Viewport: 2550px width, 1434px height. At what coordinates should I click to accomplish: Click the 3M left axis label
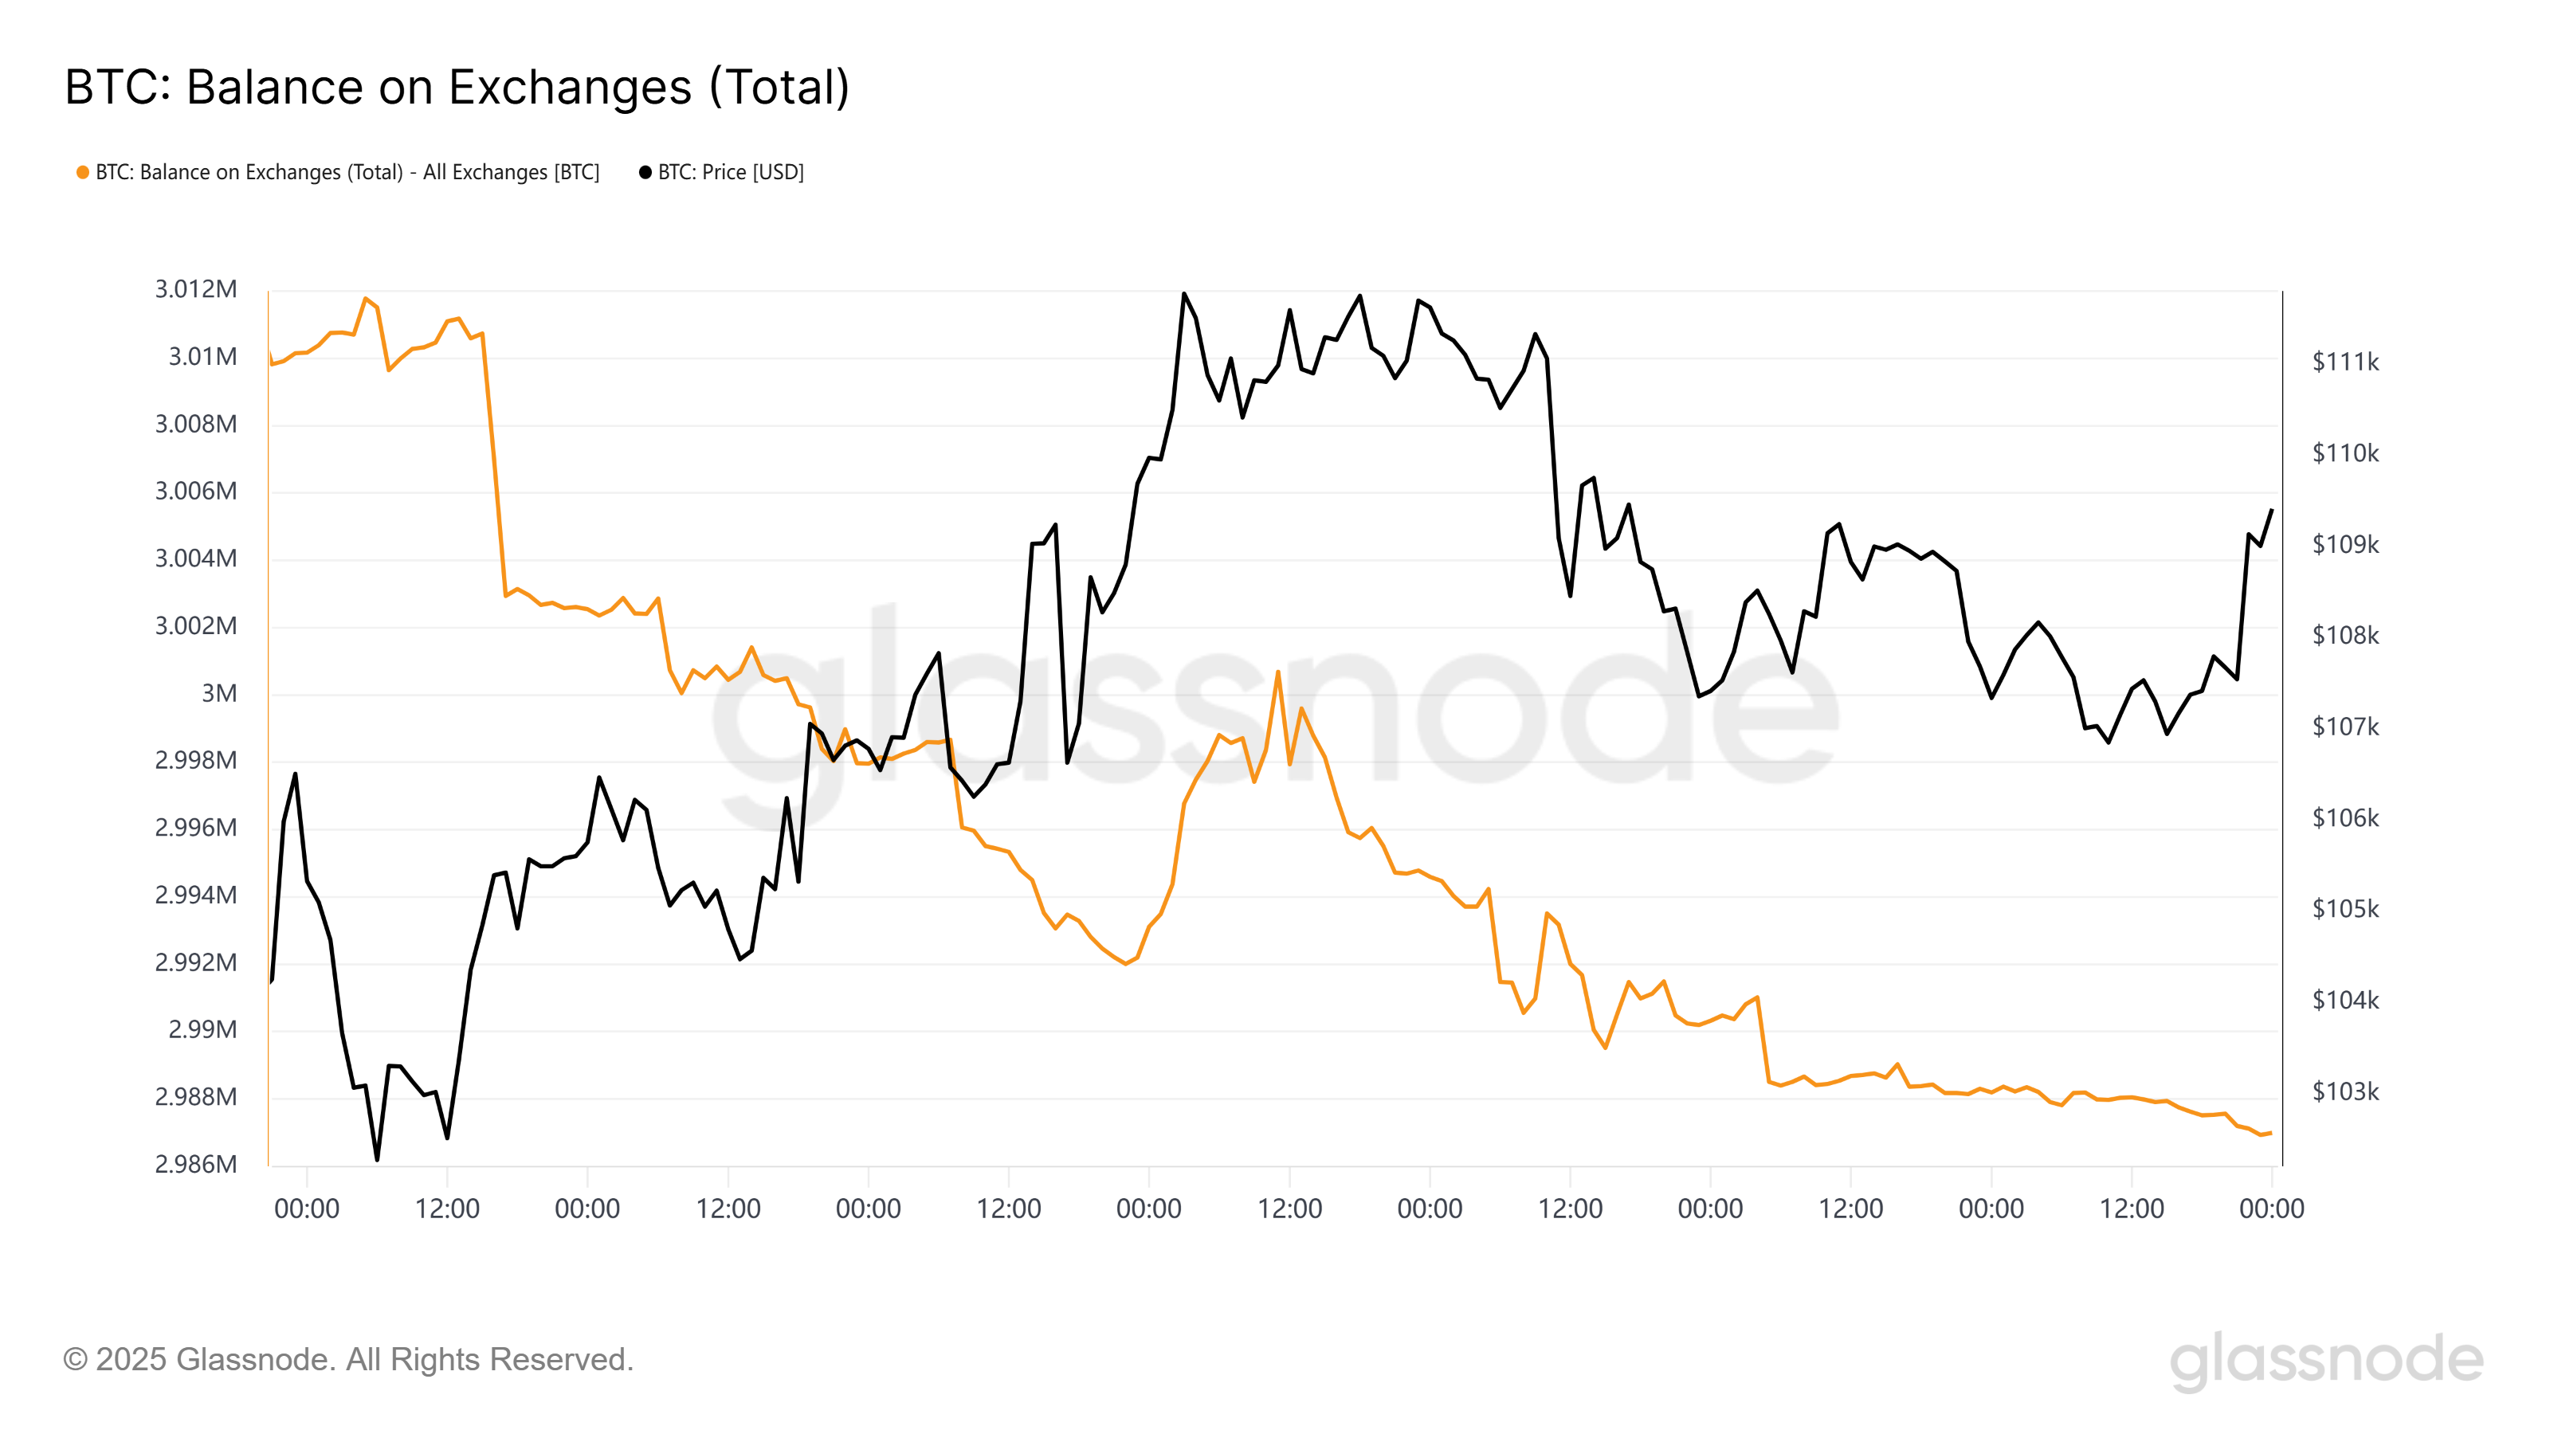pos(220,693)
